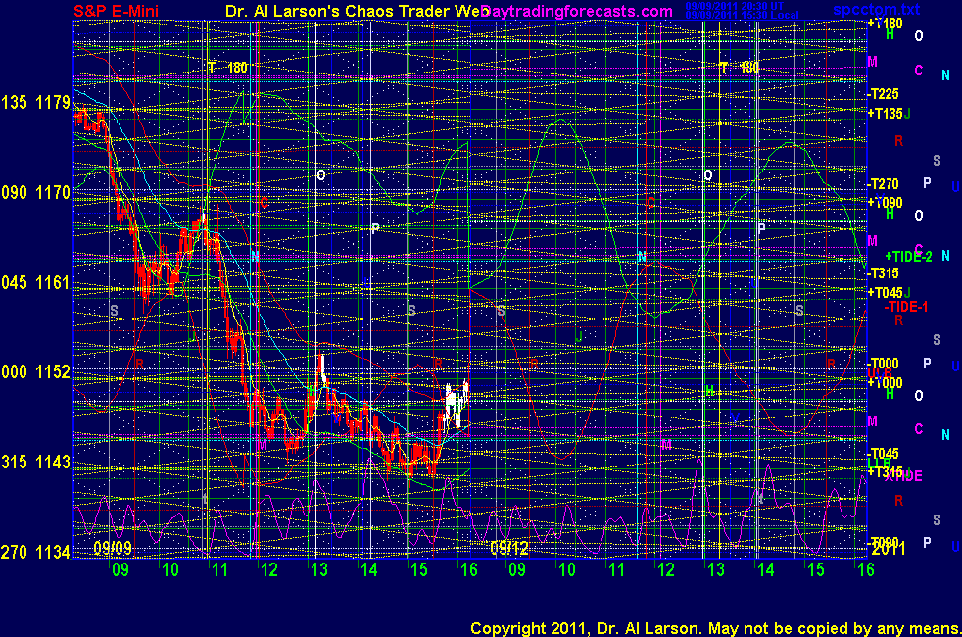Click the -T225 level label on the right

tap(883, 94)
